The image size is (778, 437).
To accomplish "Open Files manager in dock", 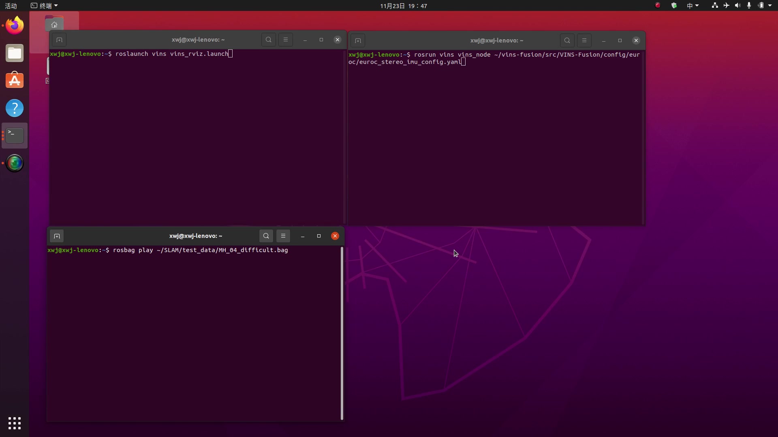I will [15, 53].
